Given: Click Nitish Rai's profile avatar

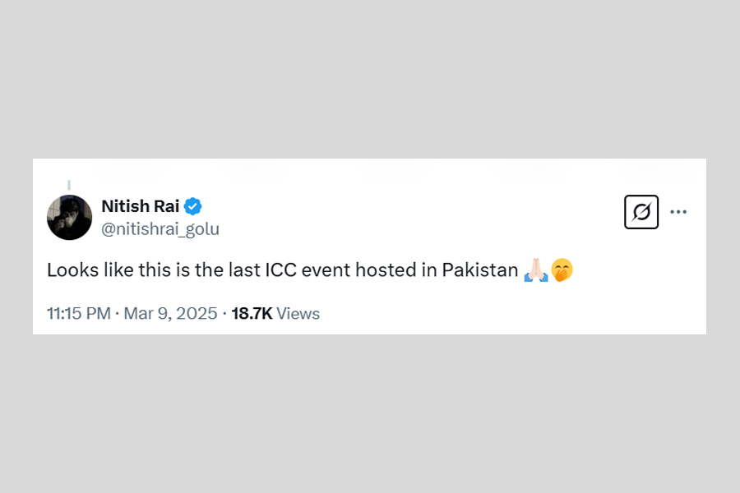Looking at the screenshot, I should point(69,218).
